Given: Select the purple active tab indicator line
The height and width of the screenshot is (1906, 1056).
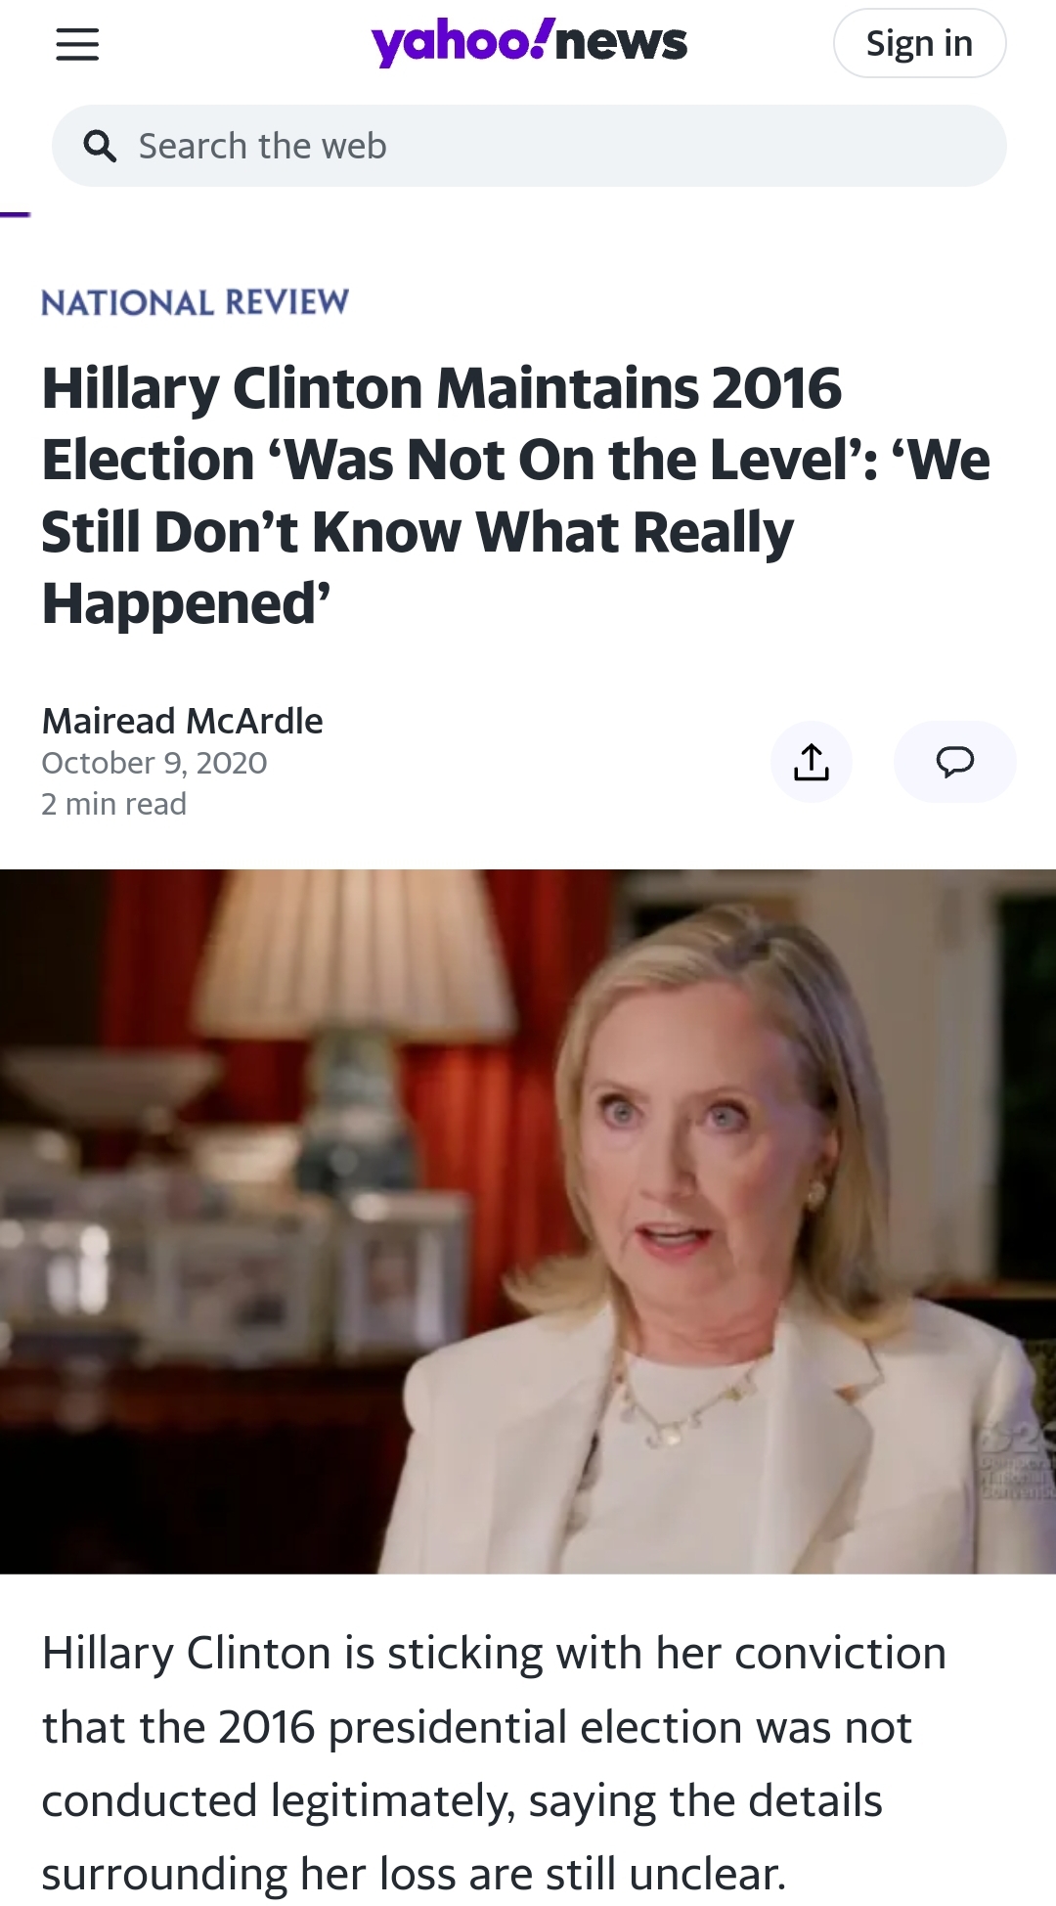Looking at the screenshot, I should pyautogui.click(x=16, y=214).
